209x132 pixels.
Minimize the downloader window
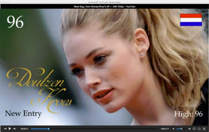(x=6, y=2)
